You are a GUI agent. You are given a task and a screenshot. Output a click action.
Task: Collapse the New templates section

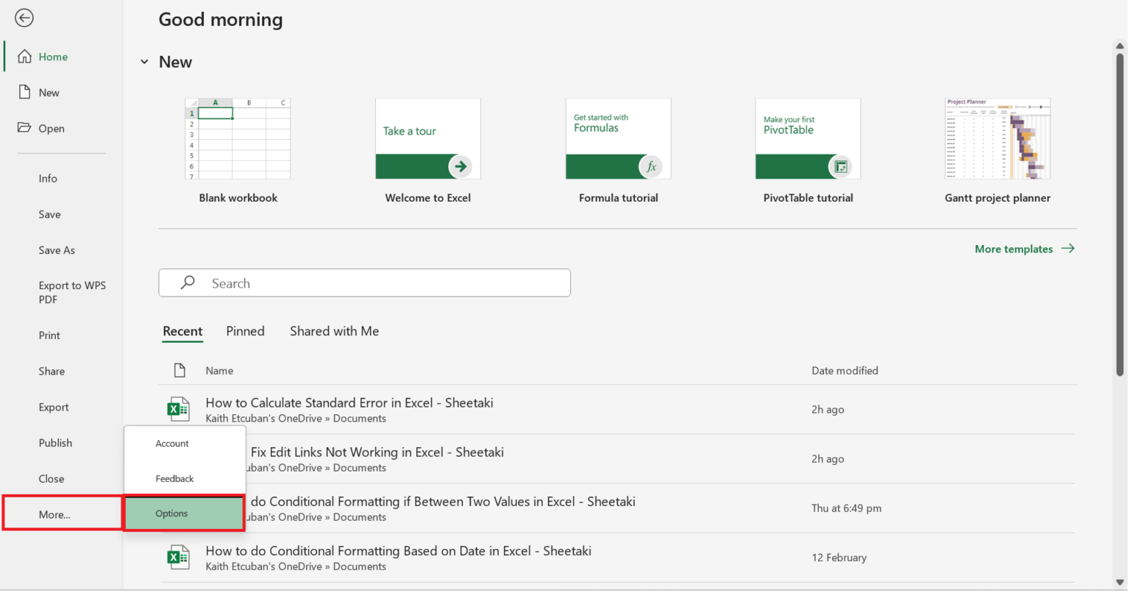tap(144, 62)
